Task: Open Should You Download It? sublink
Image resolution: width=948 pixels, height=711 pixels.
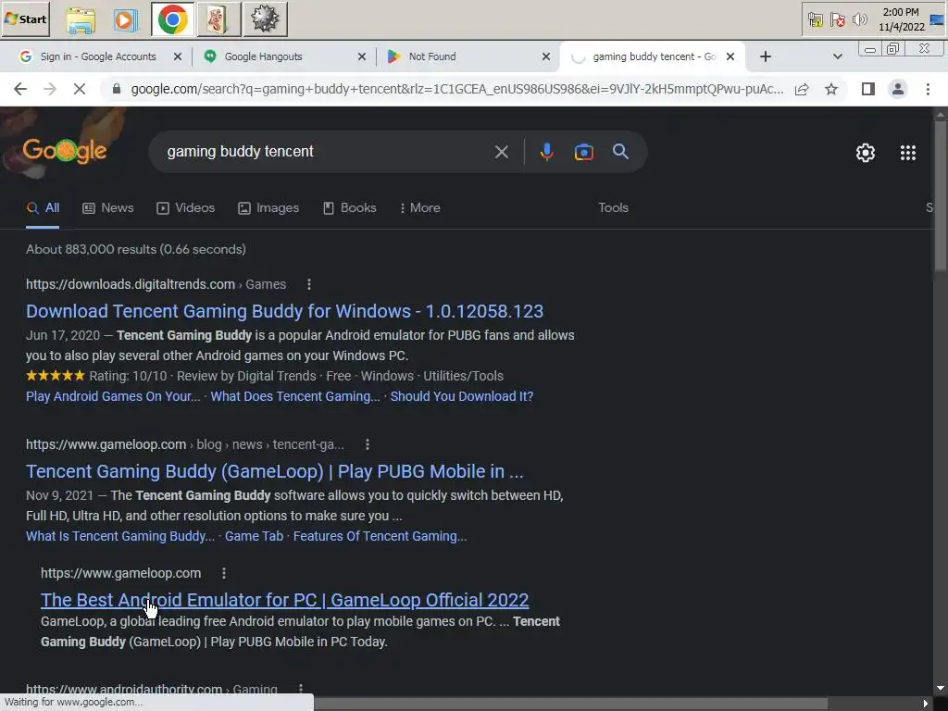Action: [462, 396]
